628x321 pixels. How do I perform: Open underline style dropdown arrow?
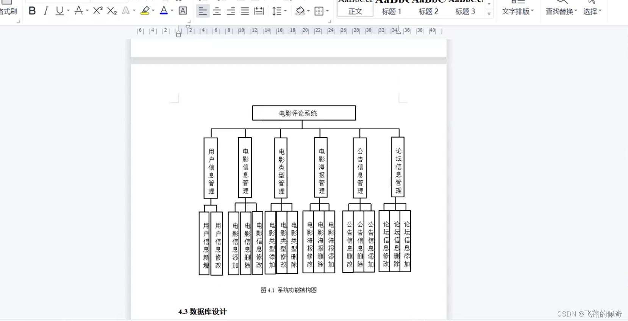(x=68, y=11)
